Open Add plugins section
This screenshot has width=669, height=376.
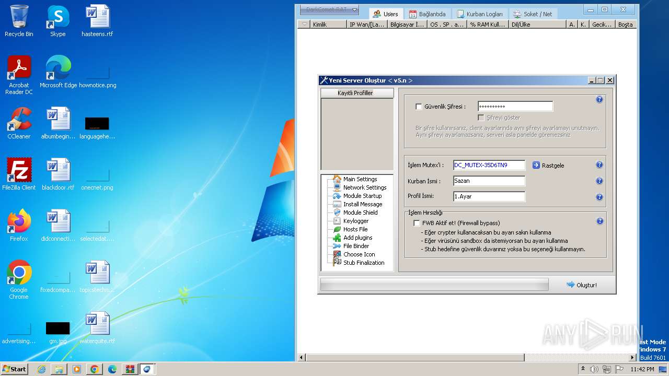point(357,238)
